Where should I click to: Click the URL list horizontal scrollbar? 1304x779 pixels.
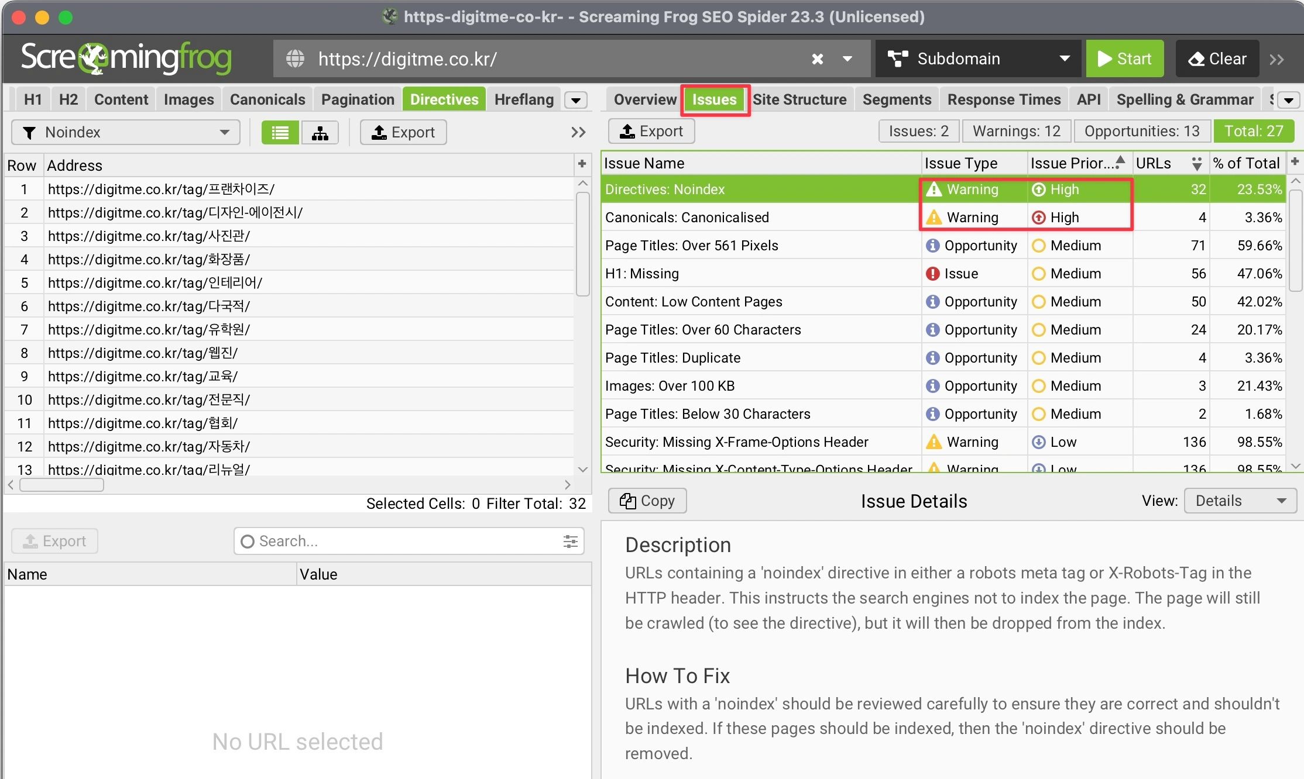coord(61,485)
